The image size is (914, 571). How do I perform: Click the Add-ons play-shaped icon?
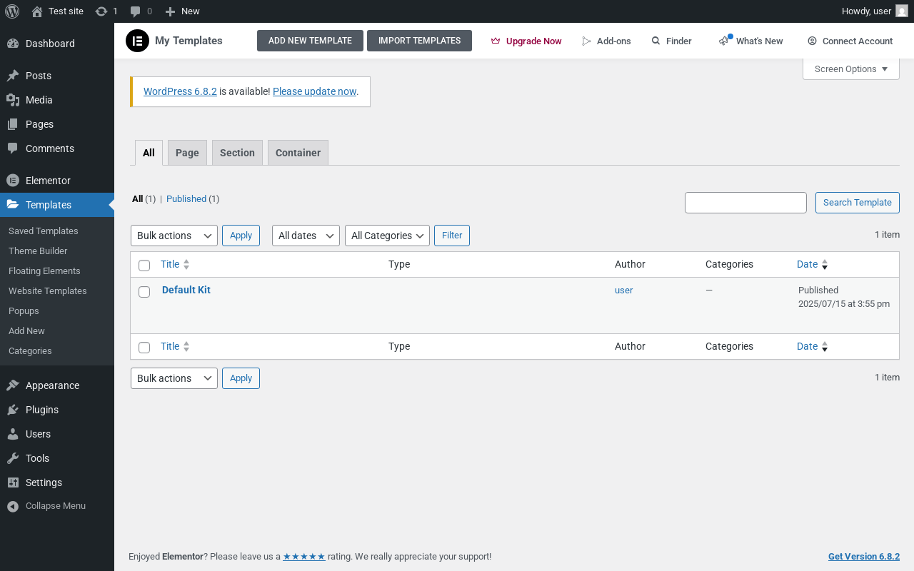[587, 41]
